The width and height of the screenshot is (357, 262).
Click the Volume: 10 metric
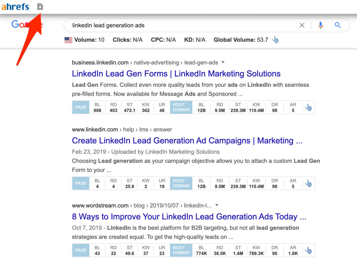click(x=89, y=40)
